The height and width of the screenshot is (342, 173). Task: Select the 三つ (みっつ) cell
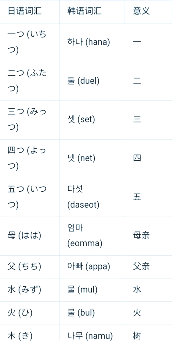pyautogui.click(x=29, y=120)
